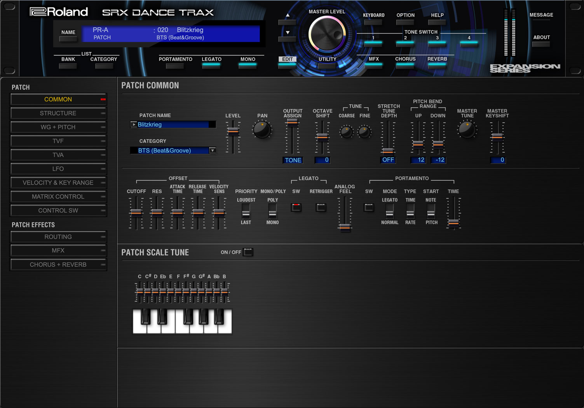
Task: Click the Master Tune knob
Action: tap(467, 130)
